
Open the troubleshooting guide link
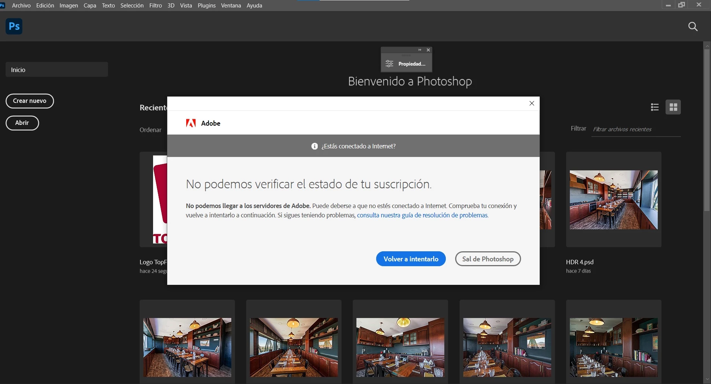(x=422, y=215)
